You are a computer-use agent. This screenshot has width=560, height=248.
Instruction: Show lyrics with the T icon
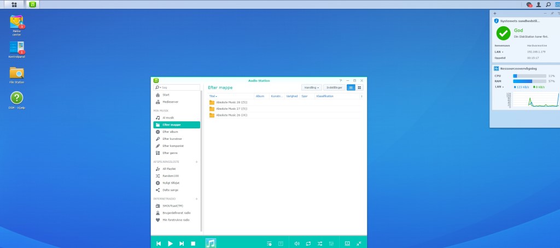point(281,244)
